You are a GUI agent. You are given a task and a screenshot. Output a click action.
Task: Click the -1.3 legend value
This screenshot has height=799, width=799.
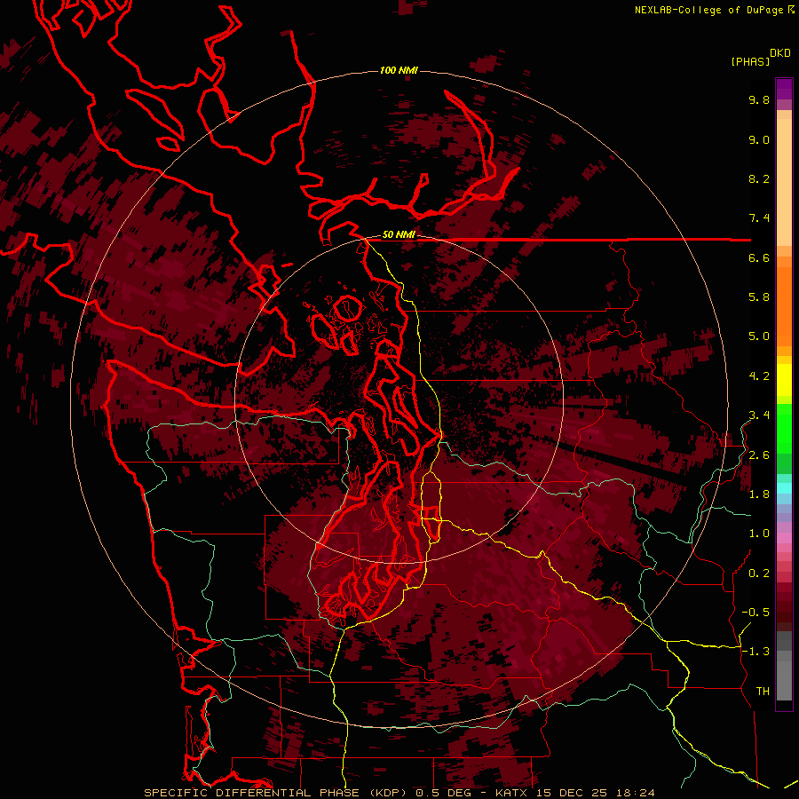pos(755,653)
